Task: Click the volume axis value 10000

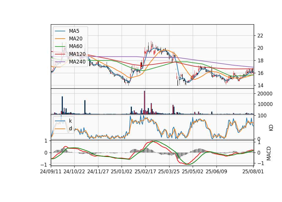Action: coord(265,104)
